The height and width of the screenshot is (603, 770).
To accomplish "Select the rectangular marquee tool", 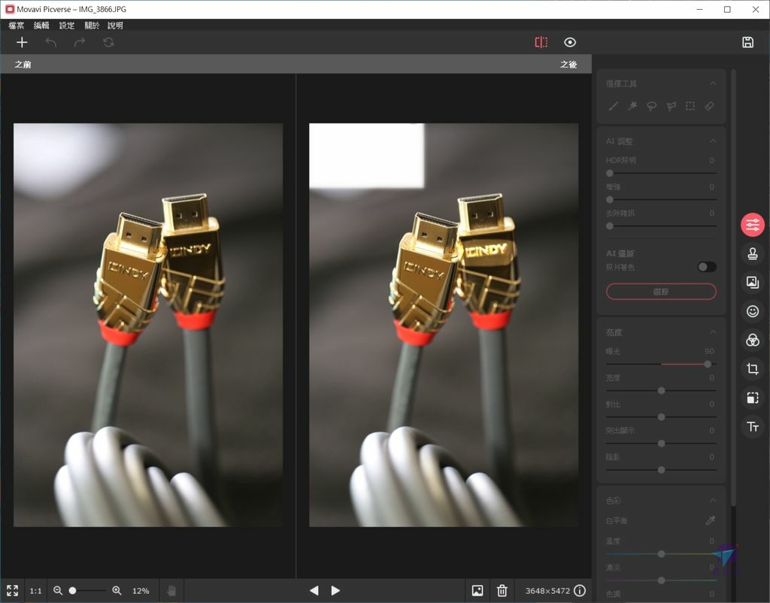I will (690, 106).
